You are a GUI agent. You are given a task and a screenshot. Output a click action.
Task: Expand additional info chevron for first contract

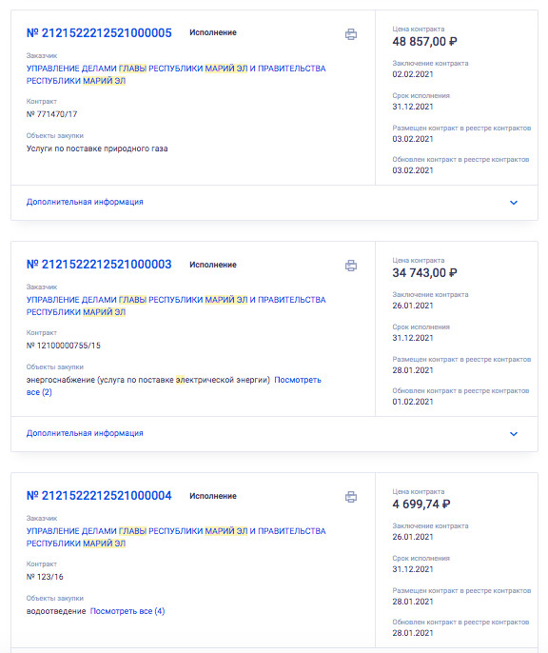[514, 203]
